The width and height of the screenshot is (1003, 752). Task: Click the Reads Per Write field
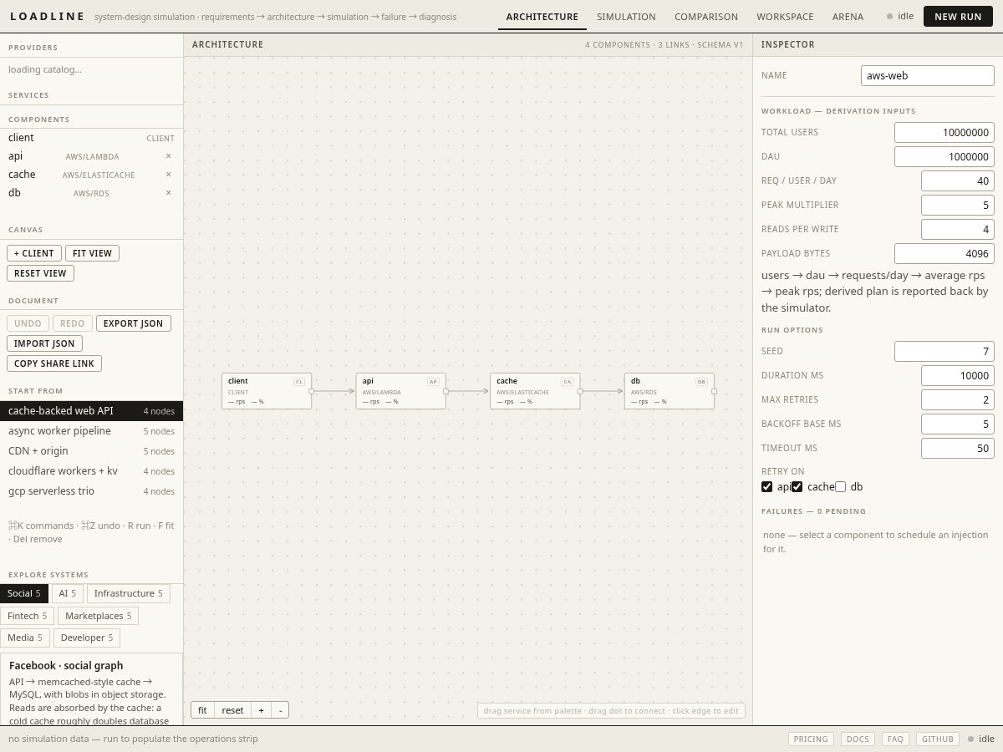(958, 229)
